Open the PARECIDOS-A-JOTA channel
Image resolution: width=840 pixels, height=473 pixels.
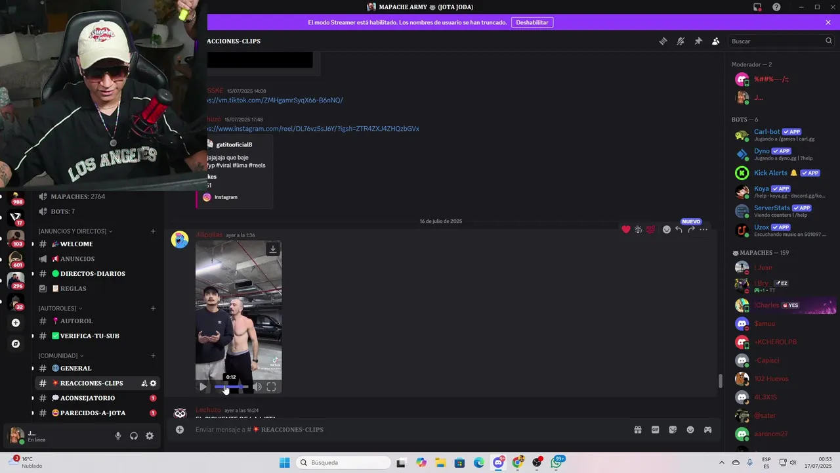[97, 413]
